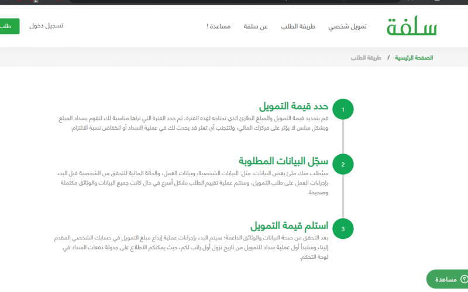Click the step 1 green circle

pyautogui.click(x=343, y=109)
